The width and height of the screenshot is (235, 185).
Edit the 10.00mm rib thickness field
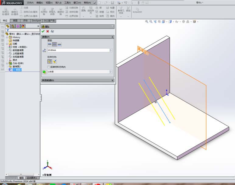click(78, 50)
